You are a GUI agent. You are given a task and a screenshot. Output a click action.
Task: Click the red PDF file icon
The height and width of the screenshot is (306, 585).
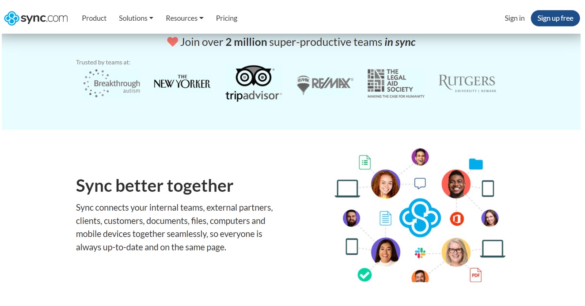point(475,275)
